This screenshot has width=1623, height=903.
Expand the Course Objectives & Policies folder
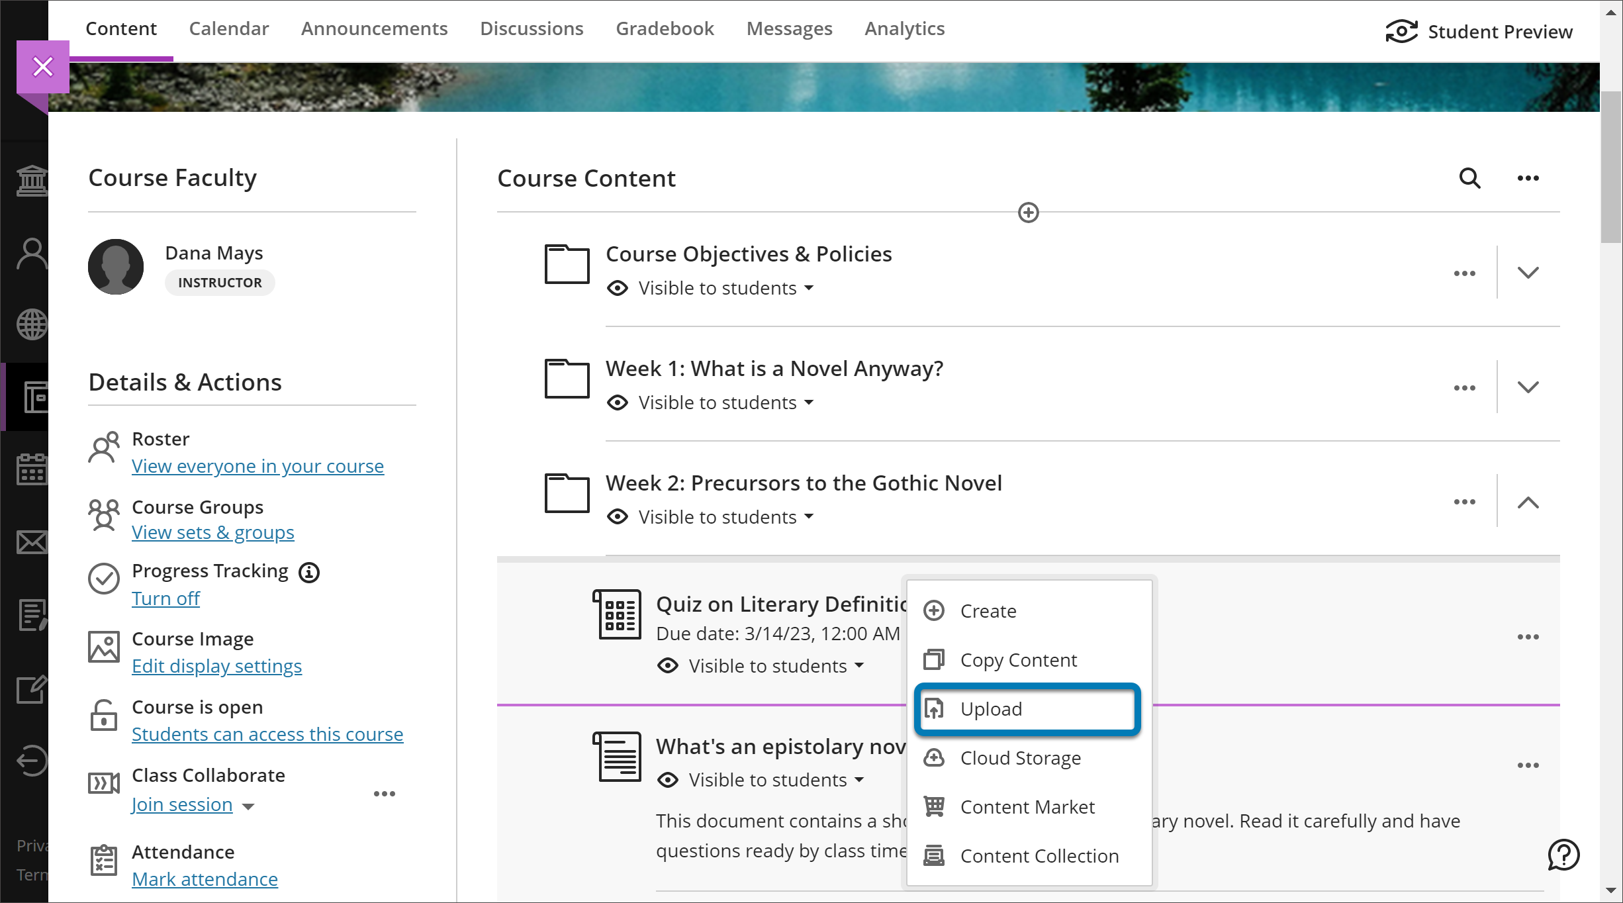[x=1528, y=273]
